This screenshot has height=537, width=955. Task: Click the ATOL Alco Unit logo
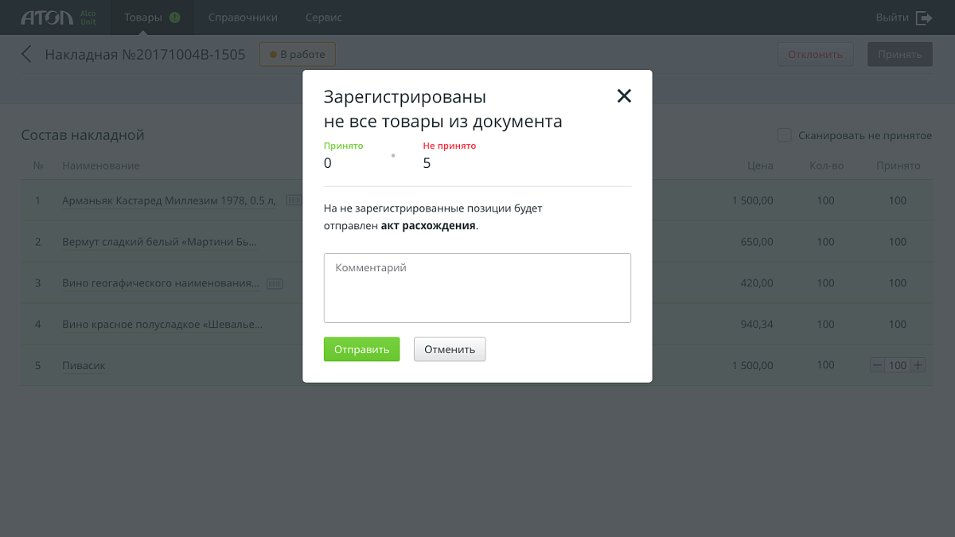coord(58,18)
